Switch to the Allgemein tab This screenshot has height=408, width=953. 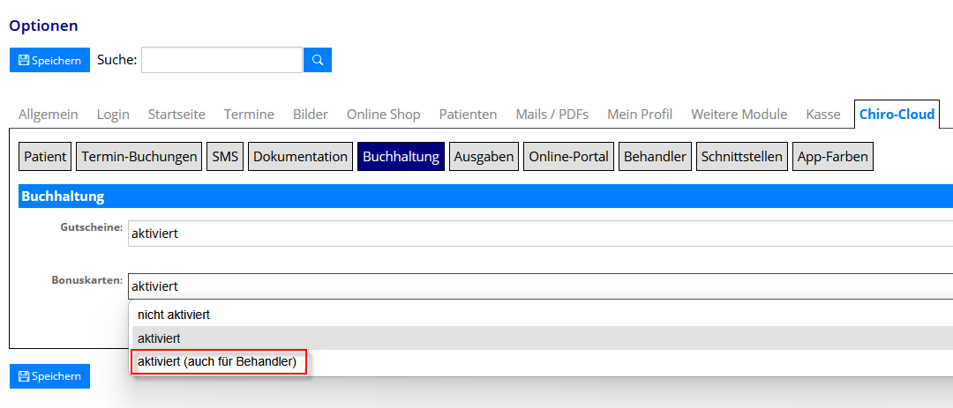(49, 115)
